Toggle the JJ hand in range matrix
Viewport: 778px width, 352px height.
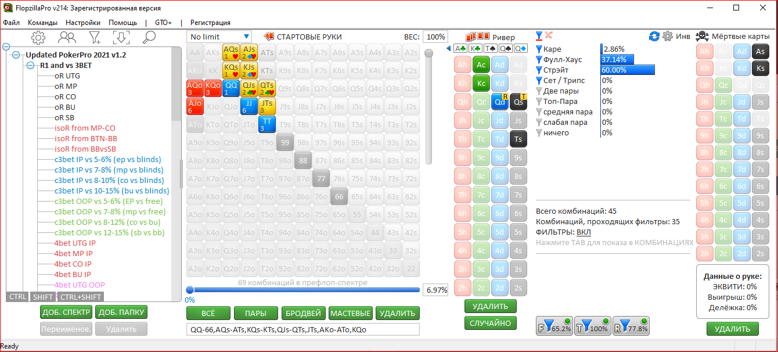[249, 107]
